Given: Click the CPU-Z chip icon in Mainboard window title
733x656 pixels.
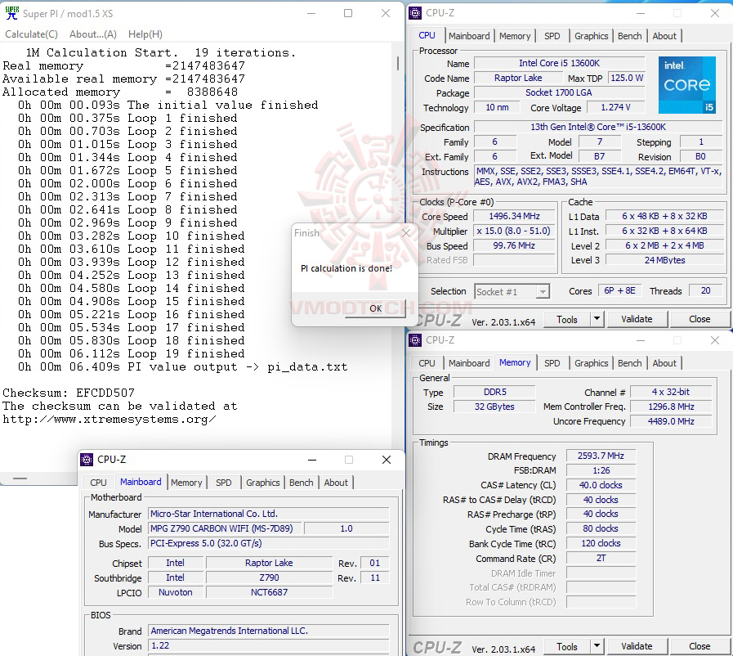Looking at the screenshot, I should click(87, 460).
